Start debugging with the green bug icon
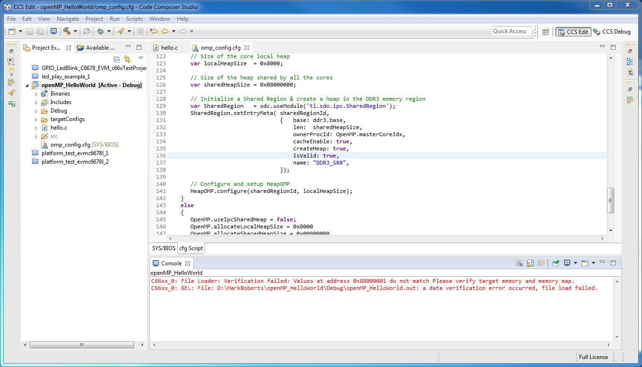642x367 pixels. pos(100,31)
